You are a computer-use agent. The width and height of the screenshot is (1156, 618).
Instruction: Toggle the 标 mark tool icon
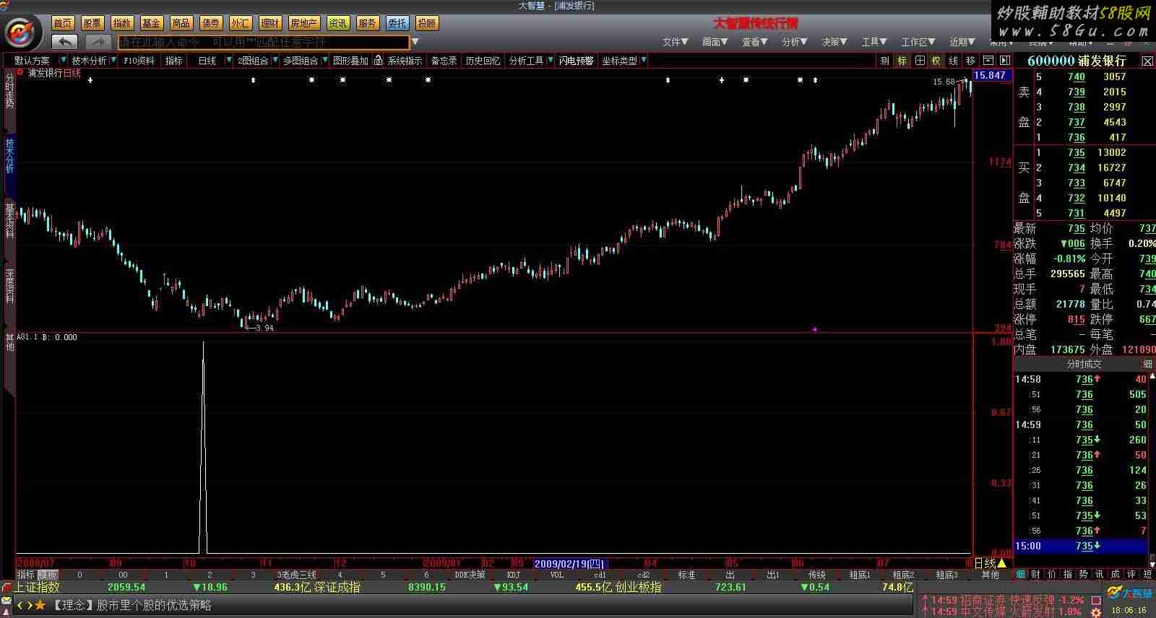[902, 61]
